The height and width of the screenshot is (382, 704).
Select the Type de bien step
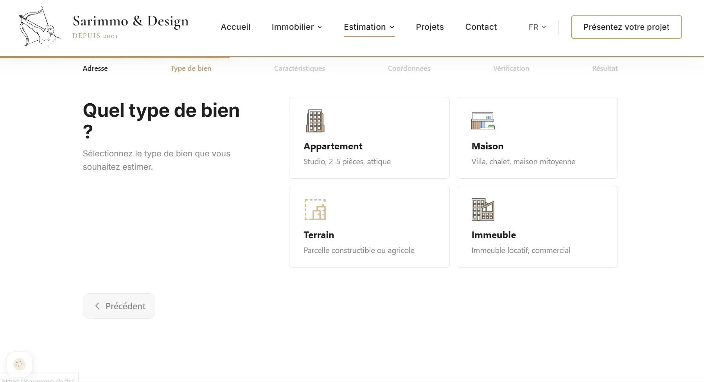191,68
